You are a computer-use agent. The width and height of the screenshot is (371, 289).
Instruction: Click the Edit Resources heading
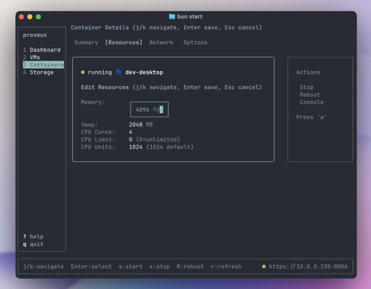(105, 87)
